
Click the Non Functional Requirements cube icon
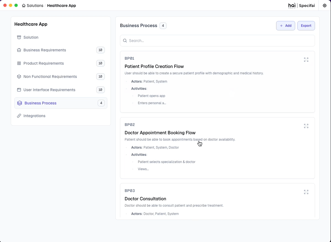point(19,77)
